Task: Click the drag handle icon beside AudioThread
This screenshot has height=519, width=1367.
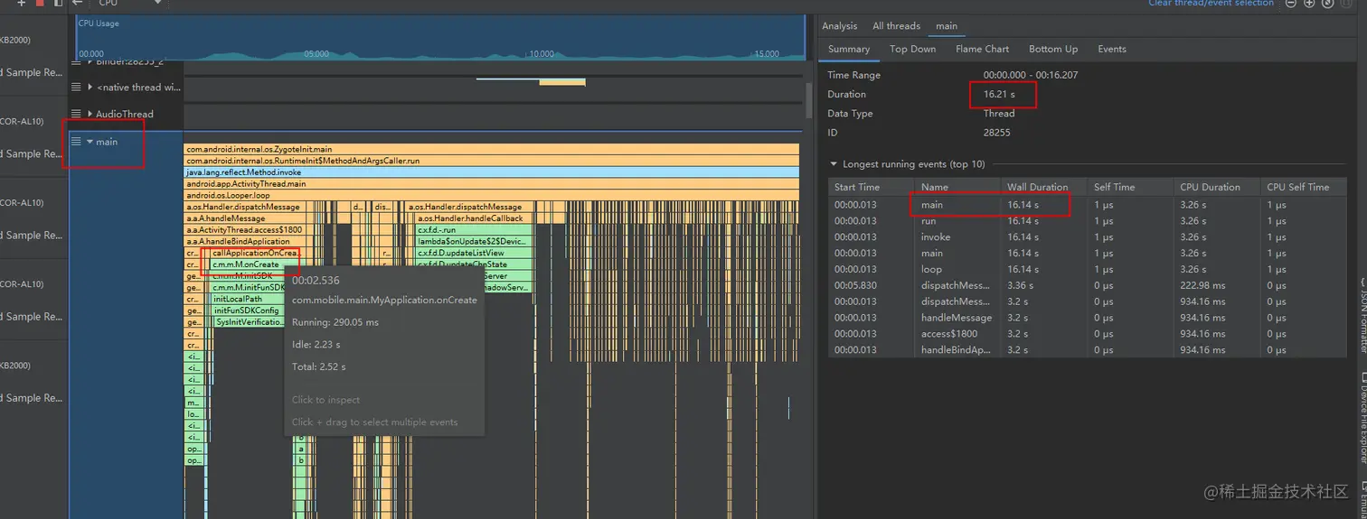Action: tap(77, 114)
